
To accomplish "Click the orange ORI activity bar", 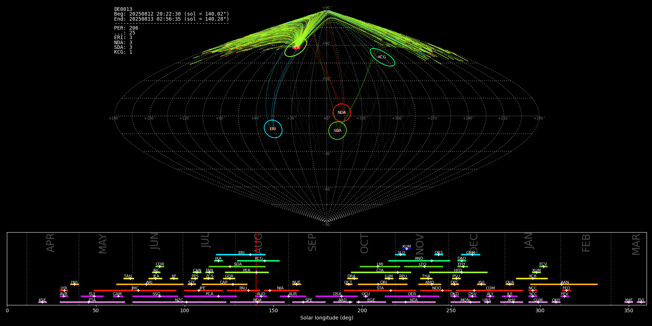I will 383,284.
